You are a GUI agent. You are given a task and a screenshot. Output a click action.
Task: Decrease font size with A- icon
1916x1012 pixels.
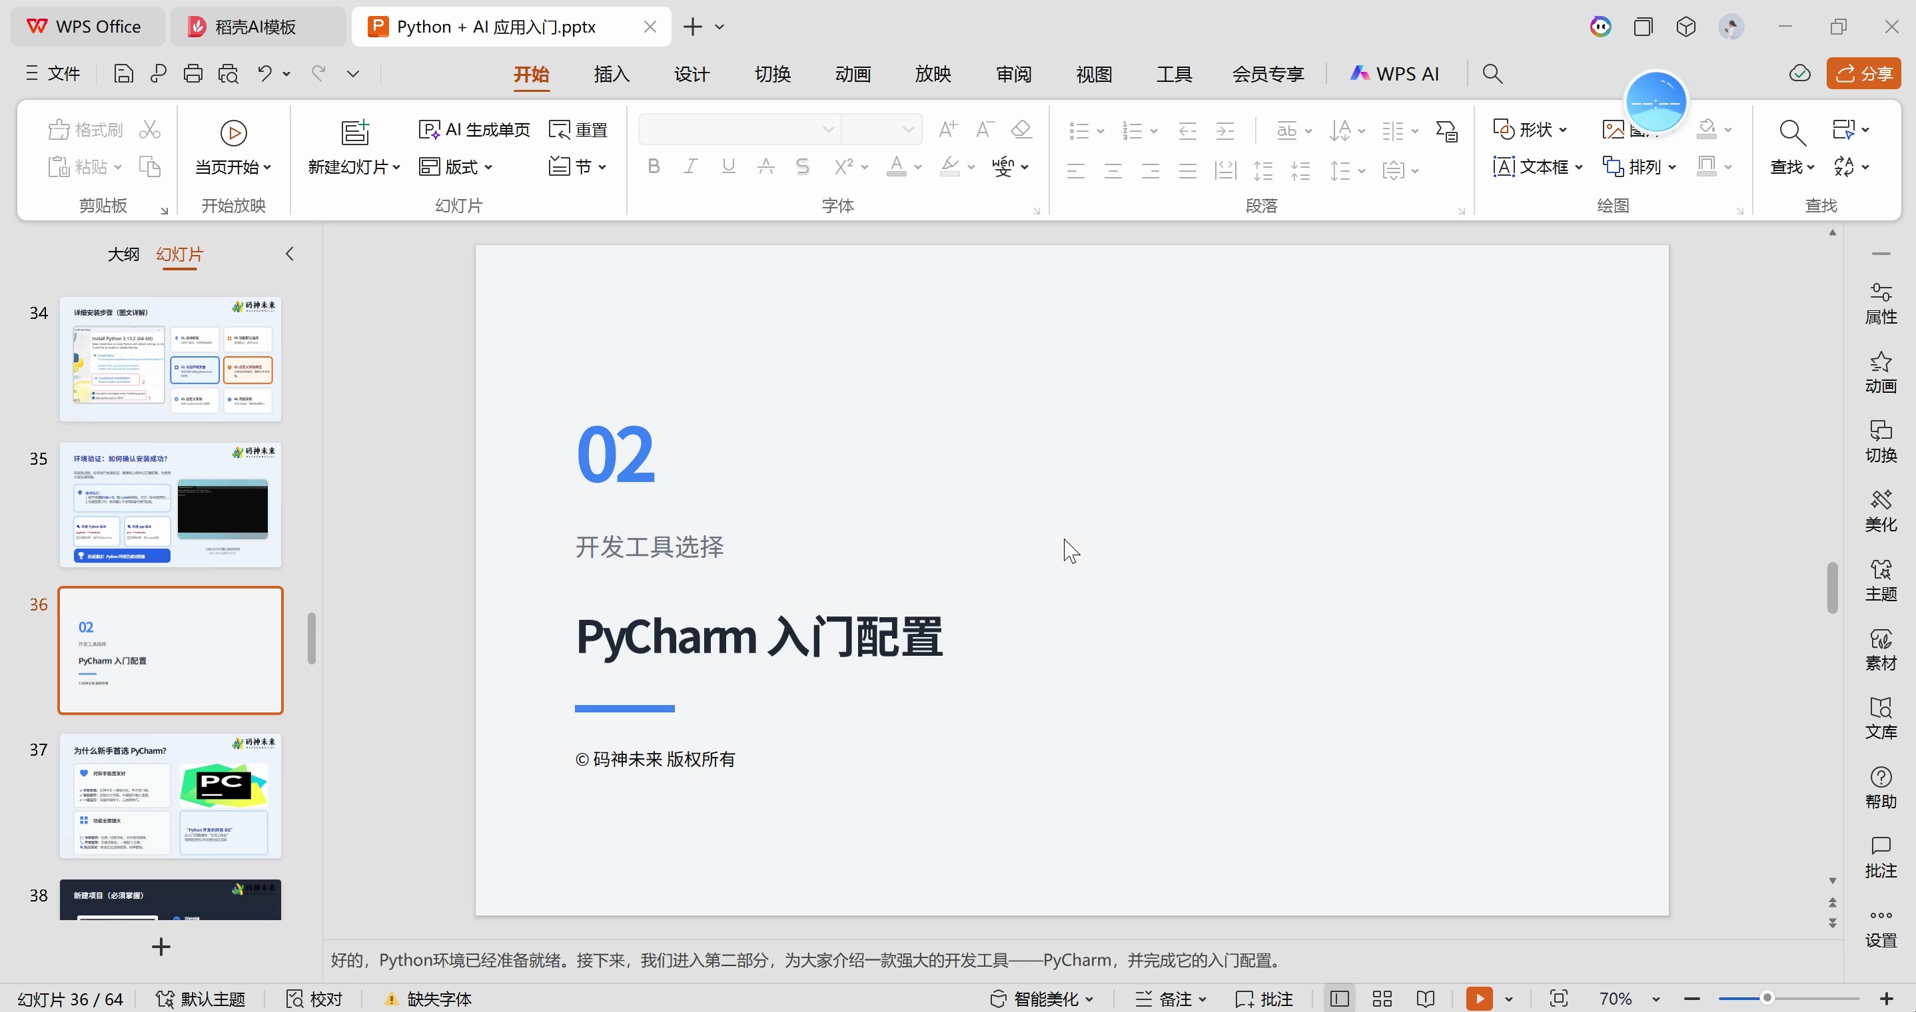point(985,129)
